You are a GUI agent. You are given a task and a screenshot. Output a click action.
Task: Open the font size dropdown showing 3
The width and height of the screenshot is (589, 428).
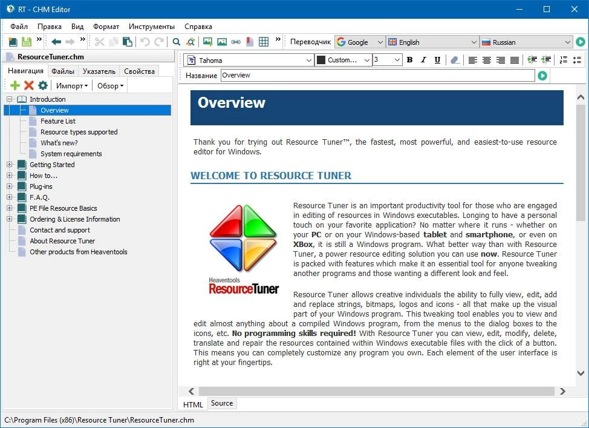387,60
